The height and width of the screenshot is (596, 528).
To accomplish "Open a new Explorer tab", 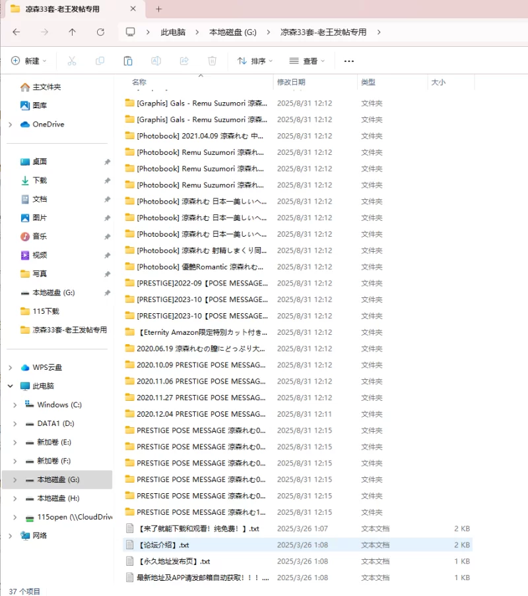I will [x=158, y=9].
